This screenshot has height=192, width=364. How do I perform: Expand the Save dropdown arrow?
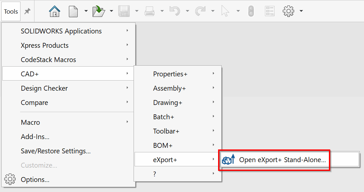[x=137, y=11]
